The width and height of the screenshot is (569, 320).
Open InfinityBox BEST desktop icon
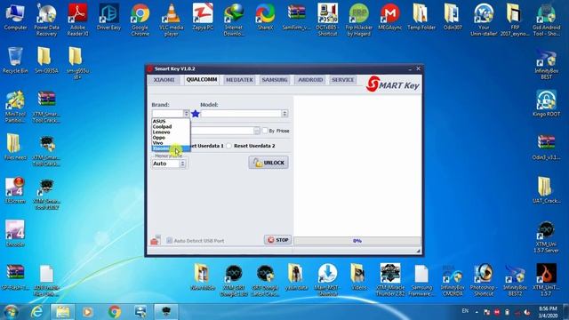(x=546, y=62)
